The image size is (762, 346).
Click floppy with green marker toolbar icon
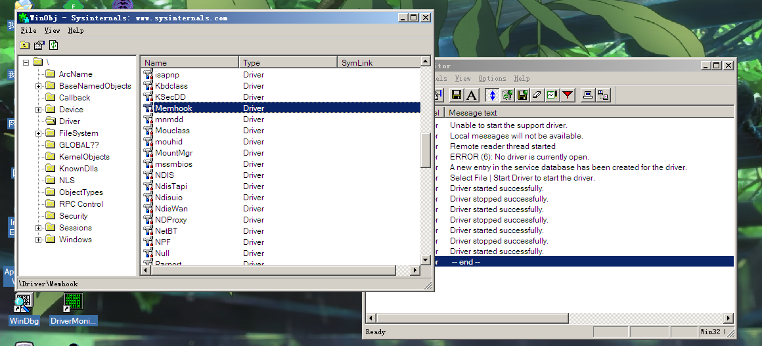tap(522, 95)
